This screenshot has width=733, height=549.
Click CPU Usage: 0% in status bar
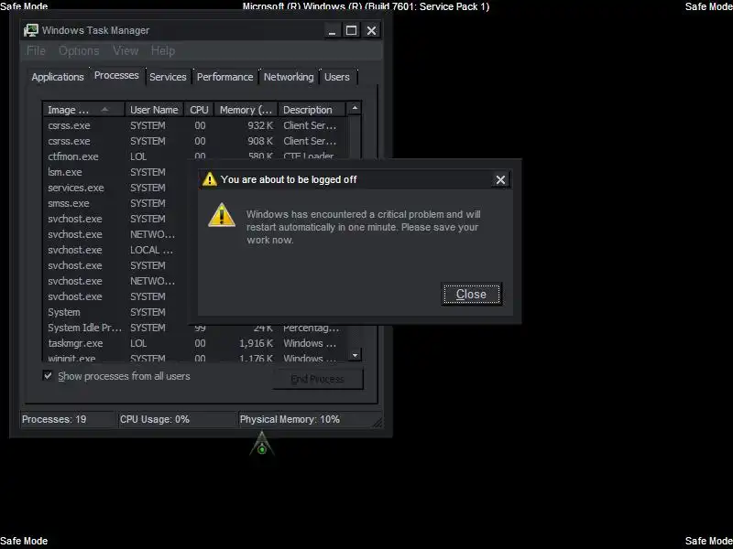tap(155, 419)
